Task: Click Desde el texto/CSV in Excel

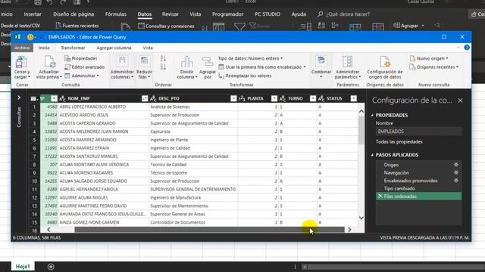Action: 20,26
